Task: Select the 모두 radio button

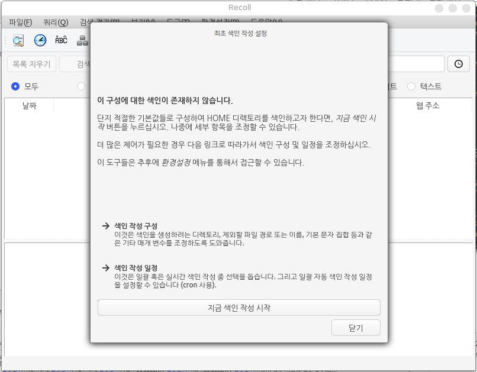Action: coord(16,86)
